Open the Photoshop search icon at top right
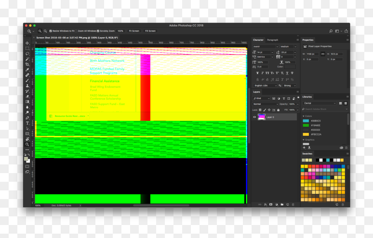The width and height of the screenshot is (373, 238). click(330, 31)
